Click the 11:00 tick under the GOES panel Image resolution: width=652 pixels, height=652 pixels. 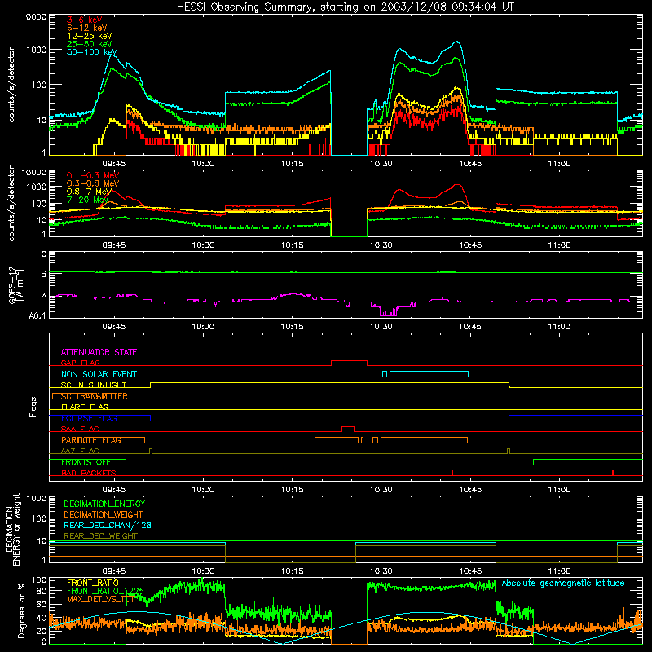559,327
